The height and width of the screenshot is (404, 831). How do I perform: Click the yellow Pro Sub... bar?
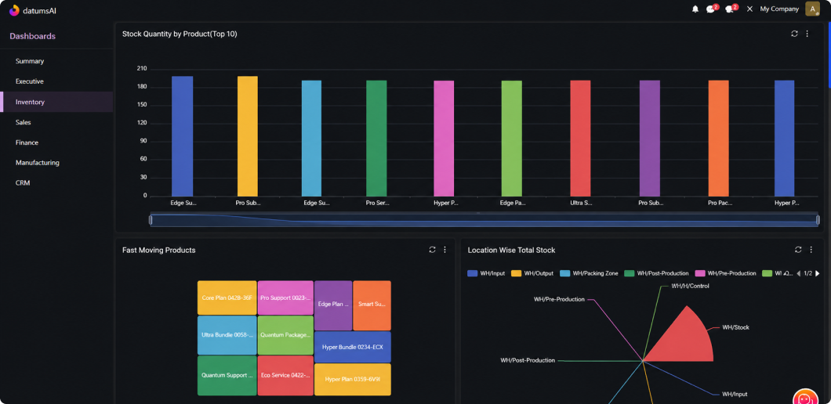(x=248, y=136)
